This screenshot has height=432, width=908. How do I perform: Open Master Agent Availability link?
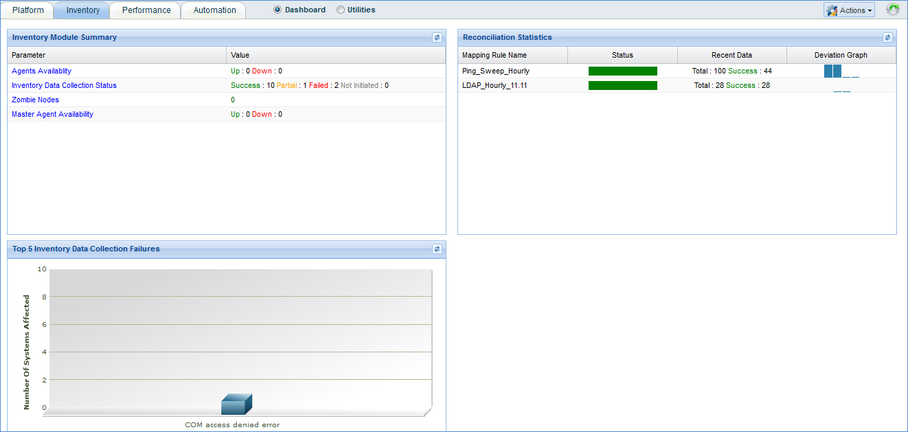pos(52,114)
